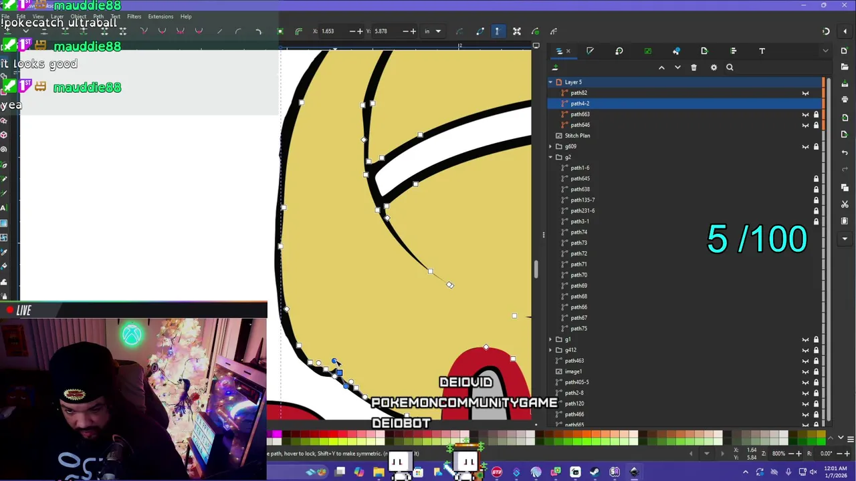Screen dimensions: 856x481
Task: Select path4-2 in objects list
Action: pos(685,104)
